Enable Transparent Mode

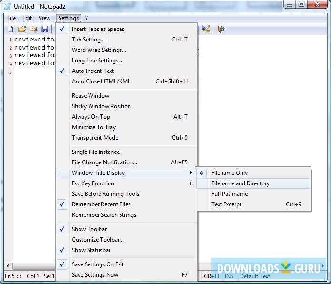pos(127,138)
